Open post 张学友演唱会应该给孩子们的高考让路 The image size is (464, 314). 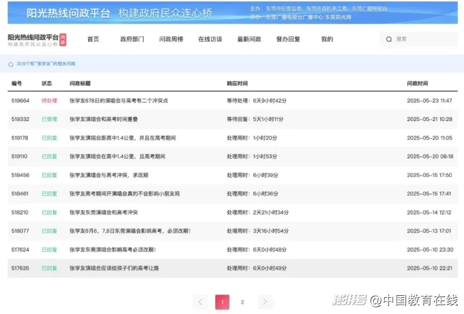click(114, 268)
